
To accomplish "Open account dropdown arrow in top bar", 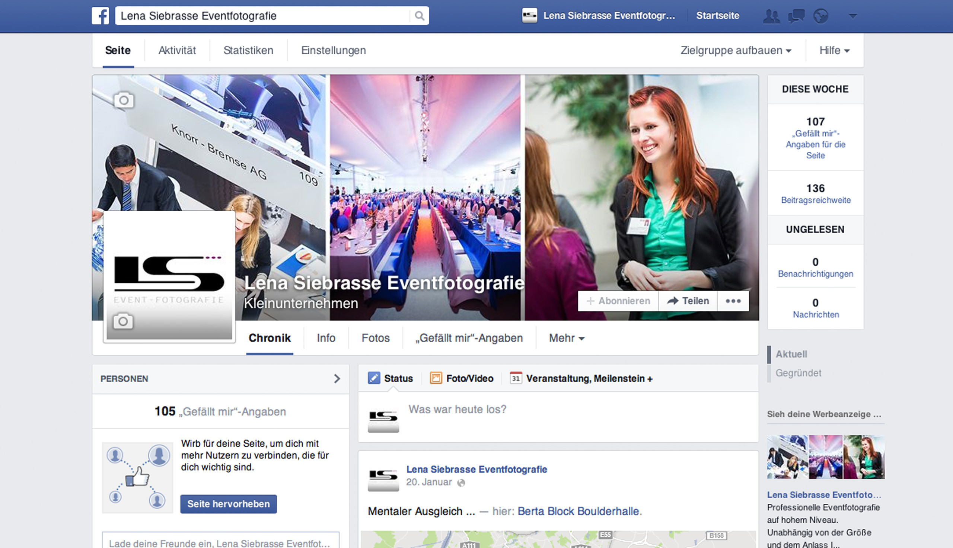I will pyautogui.click(x=853, y=16).
